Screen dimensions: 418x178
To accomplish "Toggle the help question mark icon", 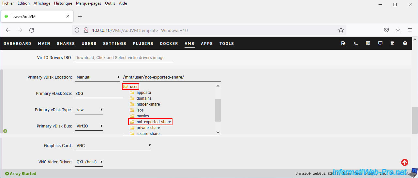I will [405, 43].
